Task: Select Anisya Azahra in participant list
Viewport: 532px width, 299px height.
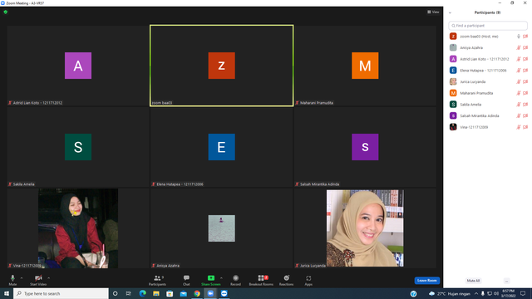Action: pyautogui.click(x=488, y=47)
